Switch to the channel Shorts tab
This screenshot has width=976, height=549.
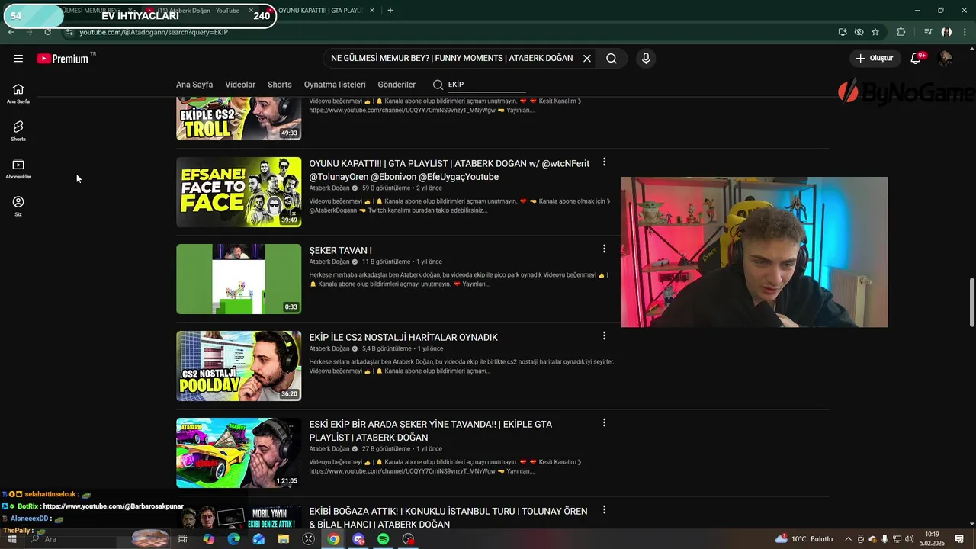point(280,85)
